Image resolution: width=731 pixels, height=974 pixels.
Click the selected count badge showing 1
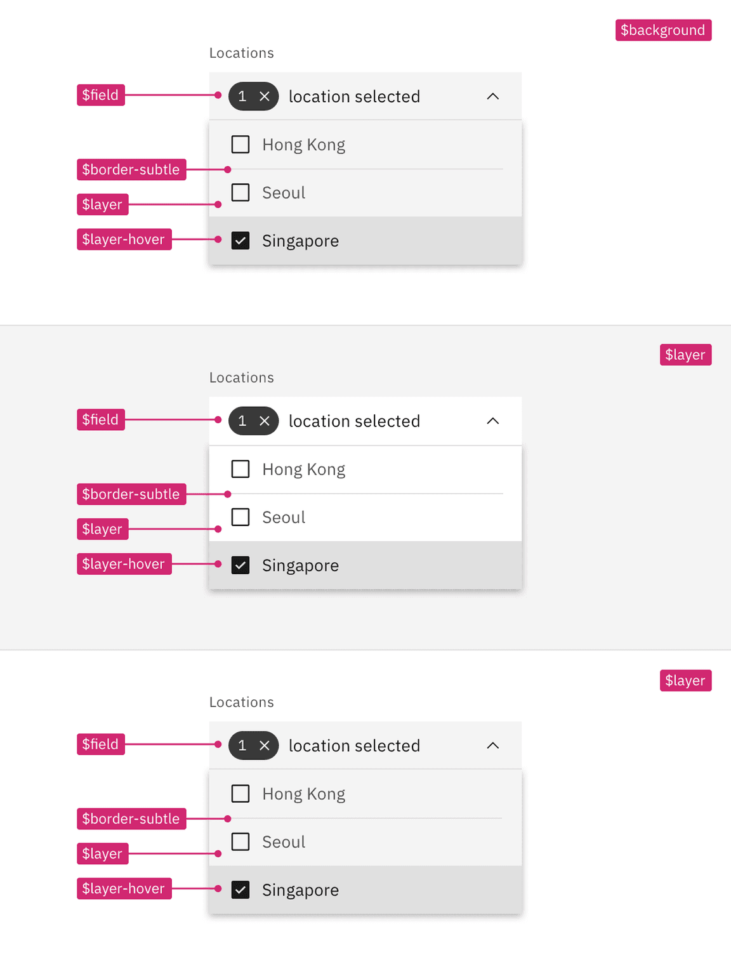[x=242, y=96]
